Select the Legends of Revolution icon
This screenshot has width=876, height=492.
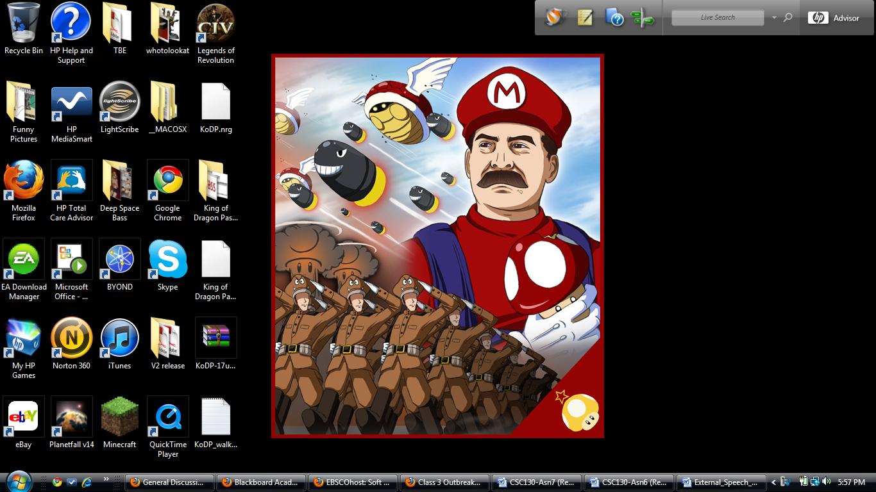click(x=215, y=24)
